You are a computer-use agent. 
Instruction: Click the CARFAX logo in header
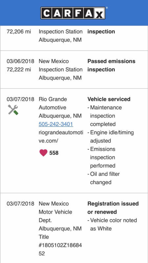[73, 13]
